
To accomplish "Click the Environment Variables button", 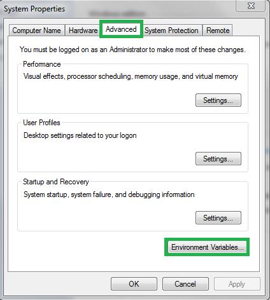I will coord(207,247).
